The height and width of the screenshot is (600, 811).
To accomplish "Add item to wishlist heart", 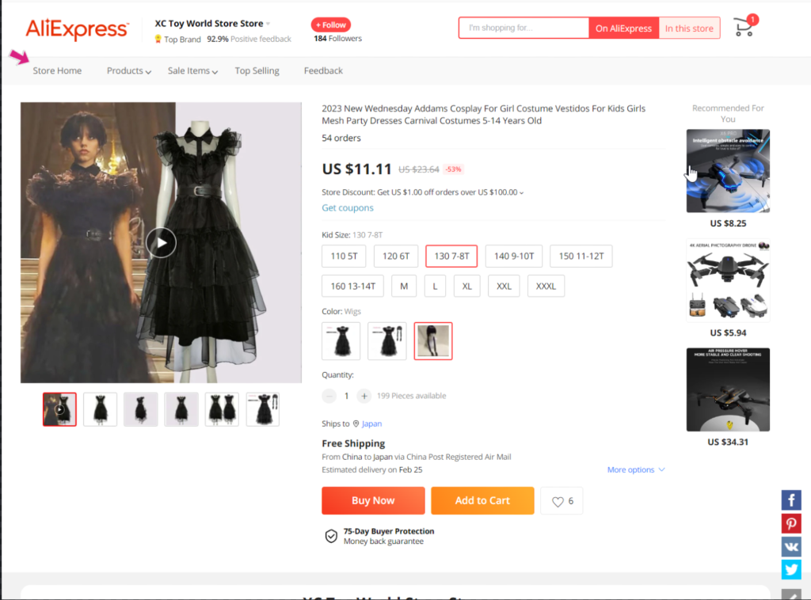I will click(x=562, y=501).
